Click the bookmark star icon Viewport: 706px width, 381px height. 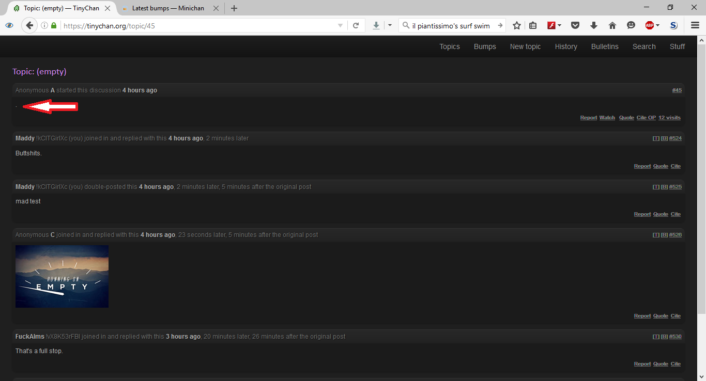pos(516,25)
